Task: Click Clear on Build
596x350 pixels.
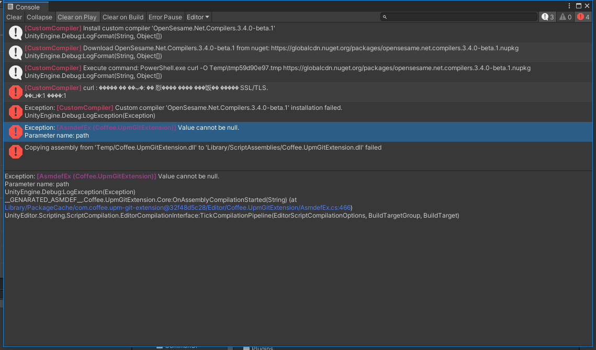Action: pos(122,17)
